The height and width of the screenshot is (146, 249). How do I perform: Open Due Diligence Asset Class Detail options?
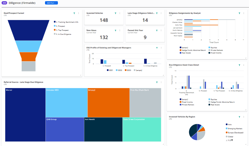[243, 65]
